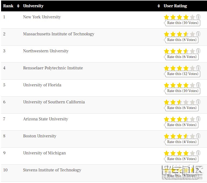Click info icon for University of Southern California

(198, 102)
